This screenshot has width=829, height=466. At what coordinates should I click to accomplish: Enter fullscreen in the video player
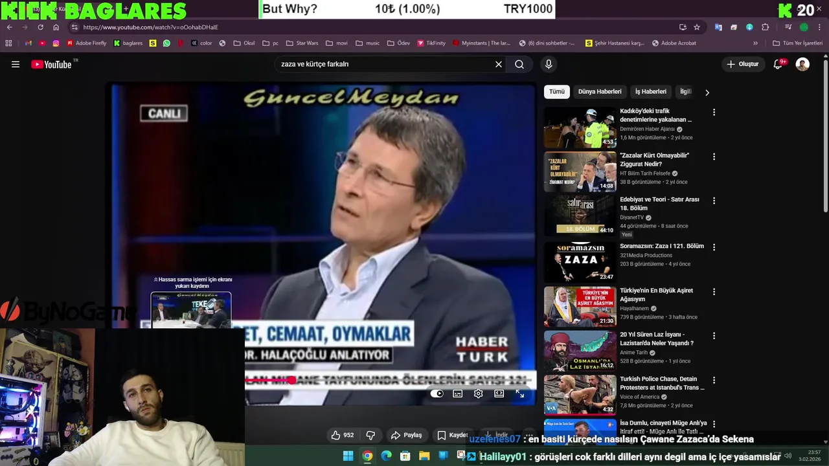519,394
